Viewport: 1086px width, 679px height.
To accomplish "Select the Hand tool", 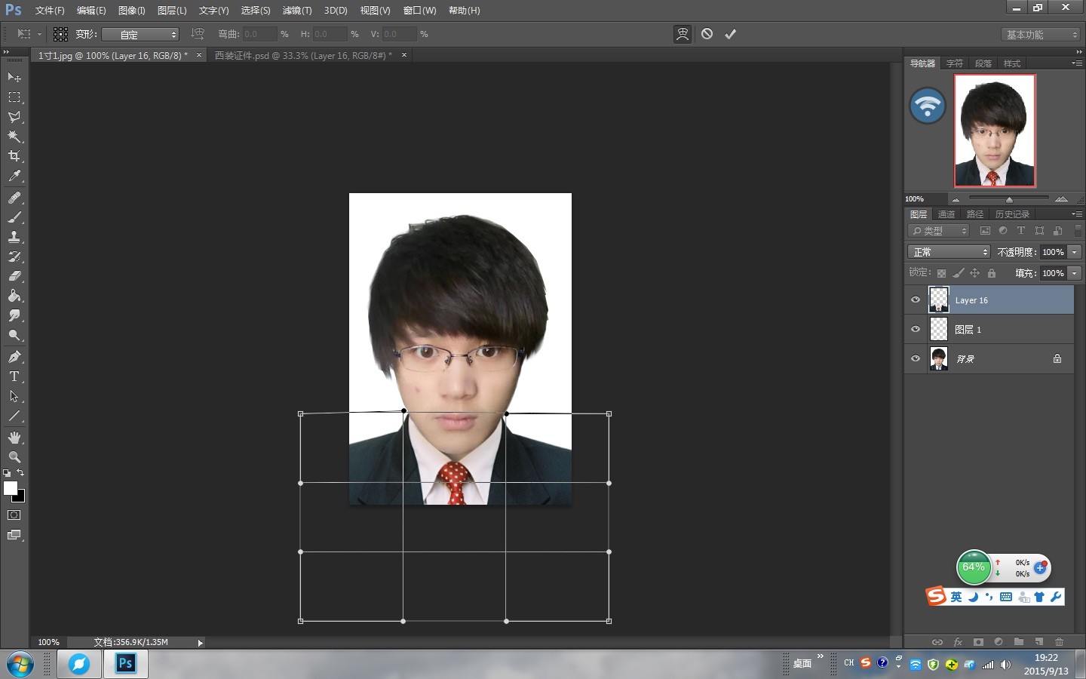I will point(14,438).
